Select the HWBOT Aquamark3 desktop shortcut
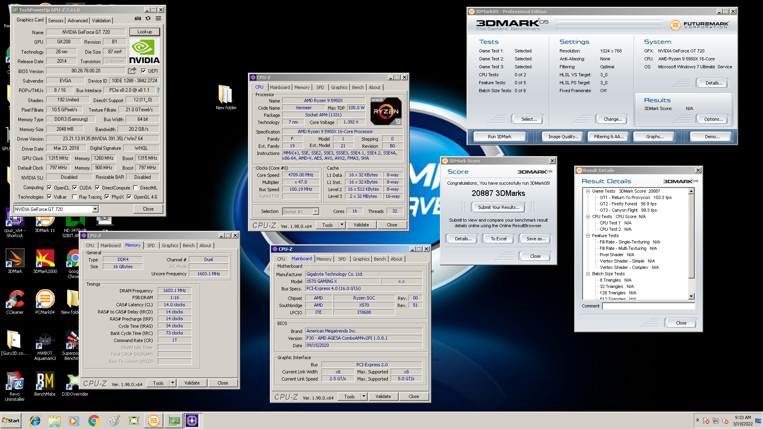The height and width of the screenshot is (429, 763). click(x=45, y=346)
